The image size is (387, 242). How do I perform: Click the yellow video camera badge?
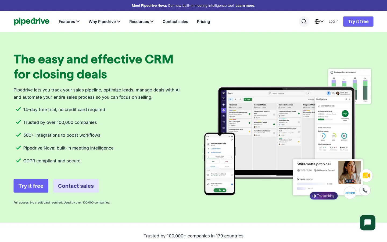click(x=366, y=176)
